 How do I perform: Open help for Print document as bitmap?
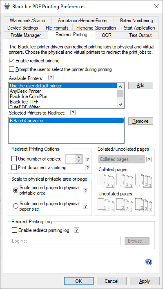[x=88, y=167]
